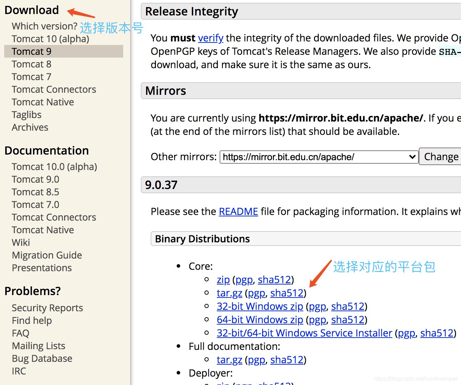The image size is (461, 385).
Task: Open the pgp signature for Core tar.gz
Action: 257,293
